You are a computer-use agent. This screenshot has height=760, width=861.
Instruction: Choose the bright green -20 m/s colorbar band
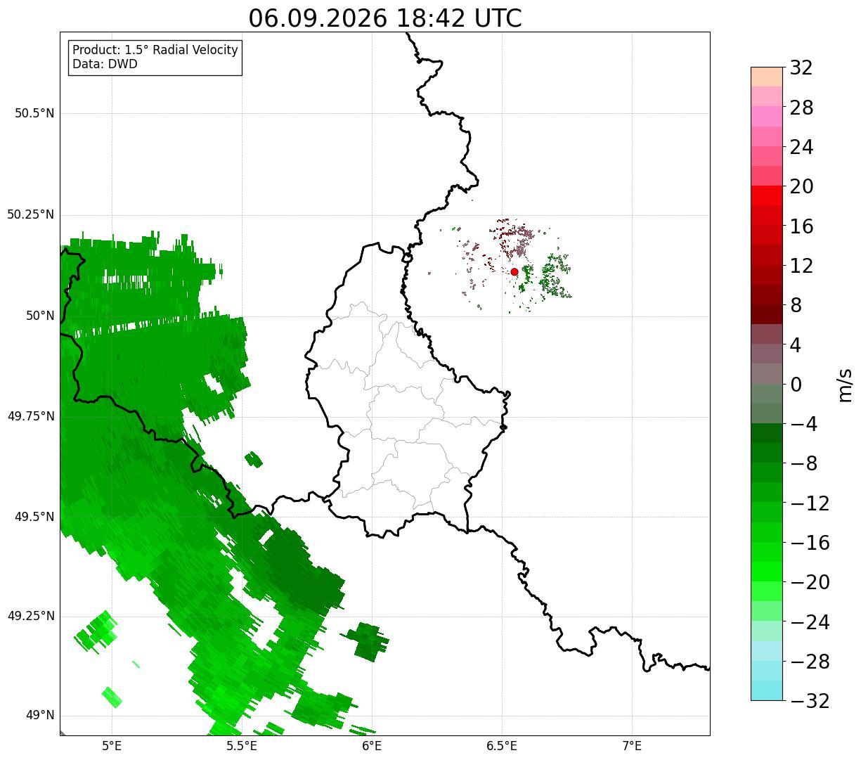[x=767, y=572]
